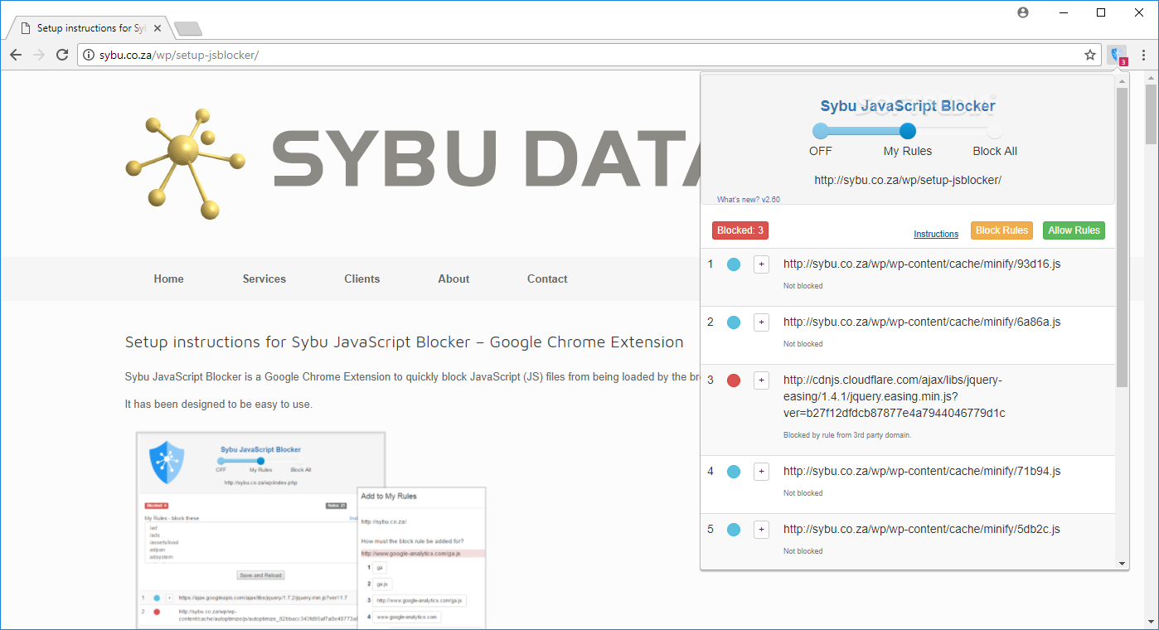The image size is (1159, 630).
Task: Set blocker slider to My Rules
Action: pyautogui.click(x=908, y=131)
